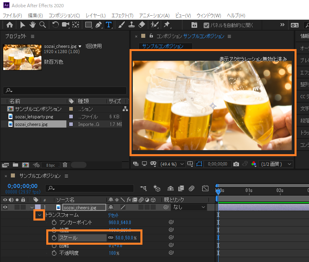Open the graph editor icon
Screen dimensions: 309x262
click(x=205, y=188)
